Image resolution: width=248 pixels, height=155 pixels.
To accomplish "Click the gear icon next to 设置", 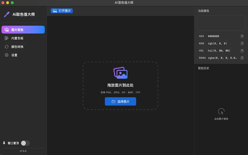I will click(6, 55).
